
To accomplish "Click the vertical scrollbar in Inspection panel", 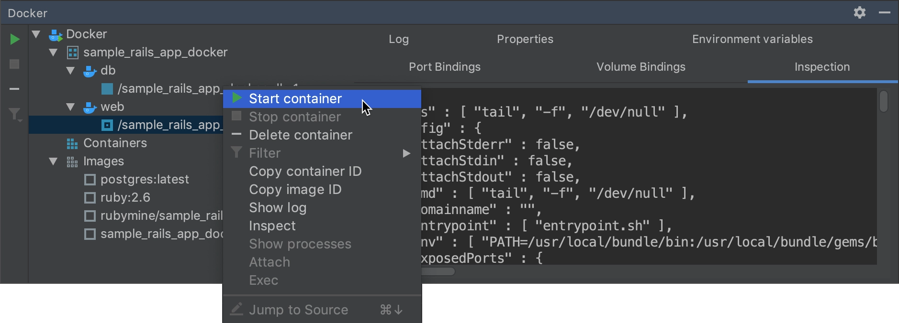I will pyautogui.click(x=884, y=102).
